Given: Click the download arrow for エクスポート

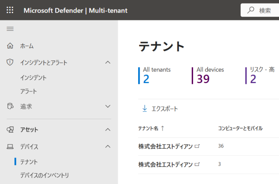Looking at the screenshot, I should [145, 108].
